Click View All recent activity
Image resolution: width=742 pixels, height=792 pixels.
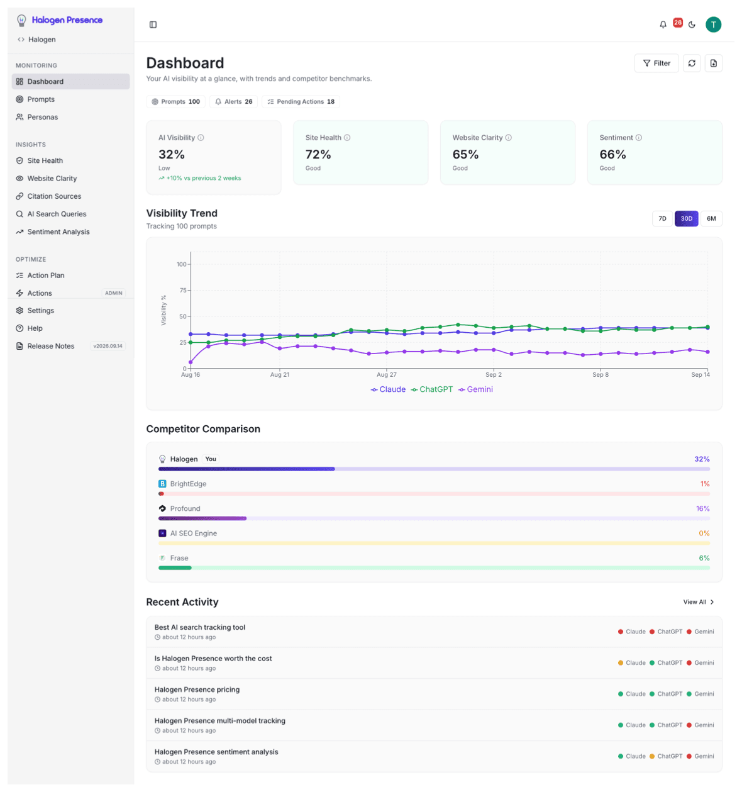[699, 602]
